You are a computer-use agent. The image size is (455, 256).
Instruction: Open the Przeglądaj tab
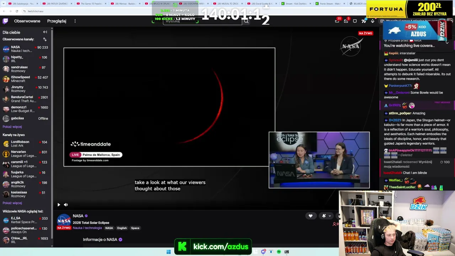point(57,21)
